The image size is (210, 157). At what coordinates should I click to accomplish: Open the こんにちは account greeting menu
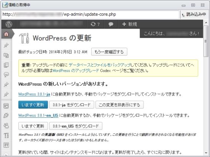click(171, 34)
